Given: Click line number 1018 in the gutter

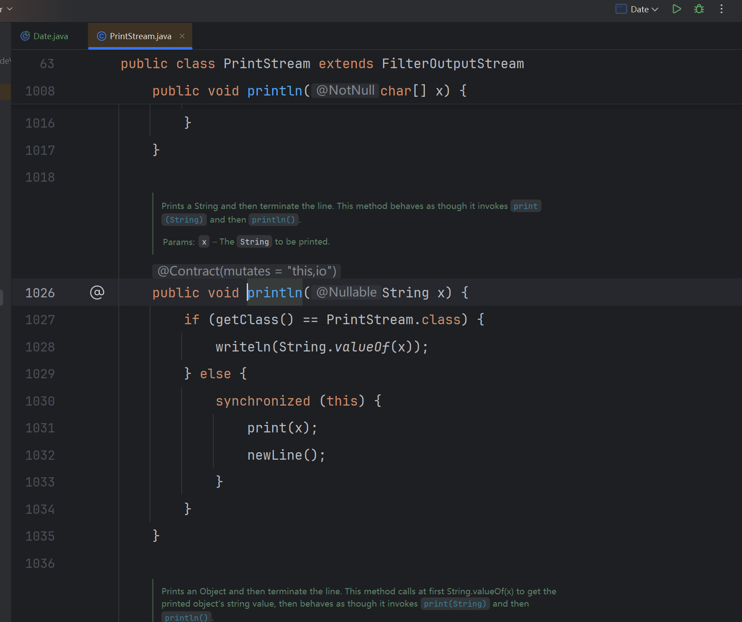Looking at the screenshot, I should click(40, 177).
